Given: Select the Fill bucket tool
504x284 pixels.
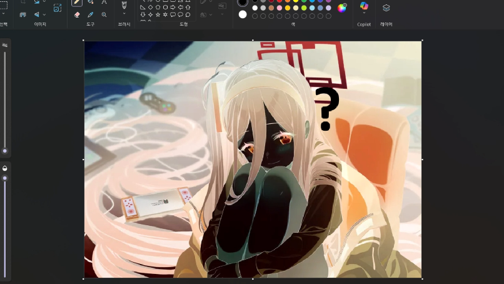Looking at the screenshot, I should click(x=91, y=2).
